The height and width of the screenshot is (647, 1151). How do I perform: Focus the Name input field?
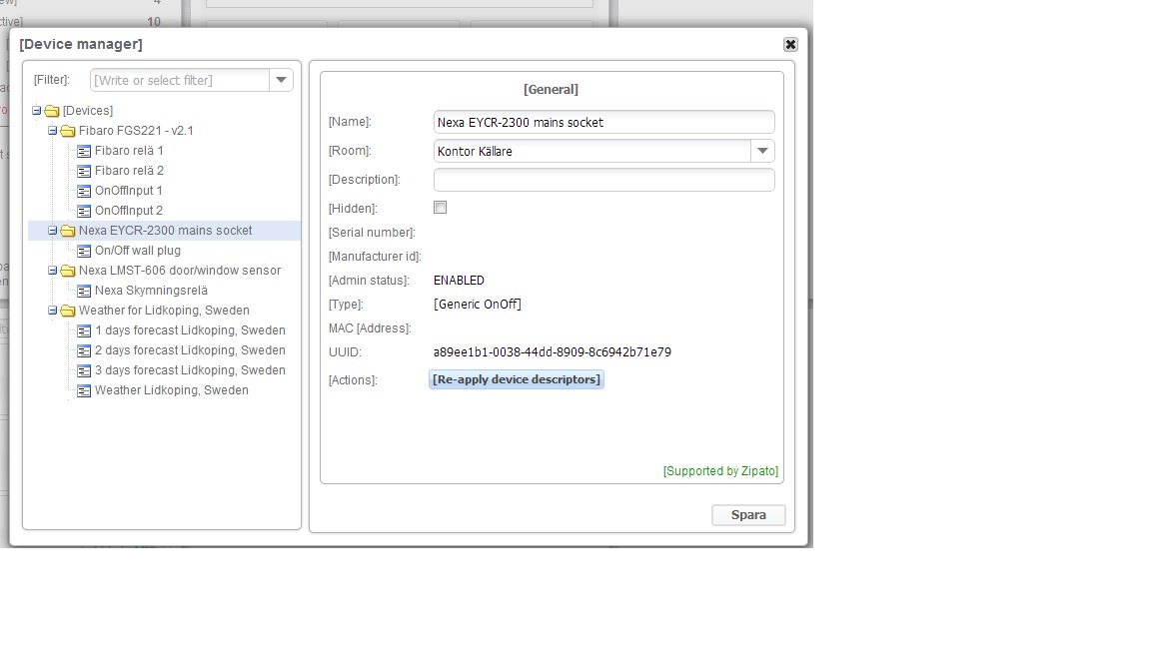(x=604, y=122)
